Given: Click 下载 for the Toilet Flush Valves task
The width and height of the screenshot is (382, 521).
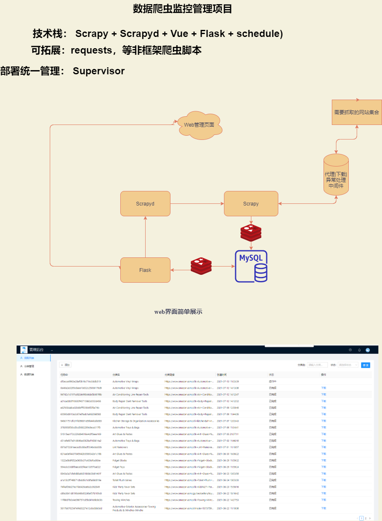Looking at the screenshot, I should click(x=324, y=480).
